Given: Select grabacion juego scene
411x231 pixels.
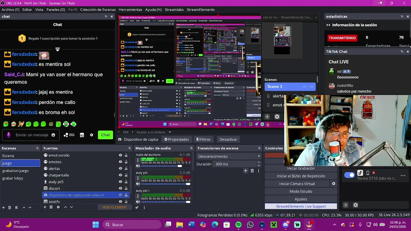Looking at the screenshot, I should click(20, 171).
